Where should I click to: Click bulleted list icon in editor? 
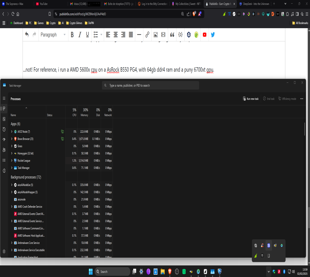(x=96, y=35)
